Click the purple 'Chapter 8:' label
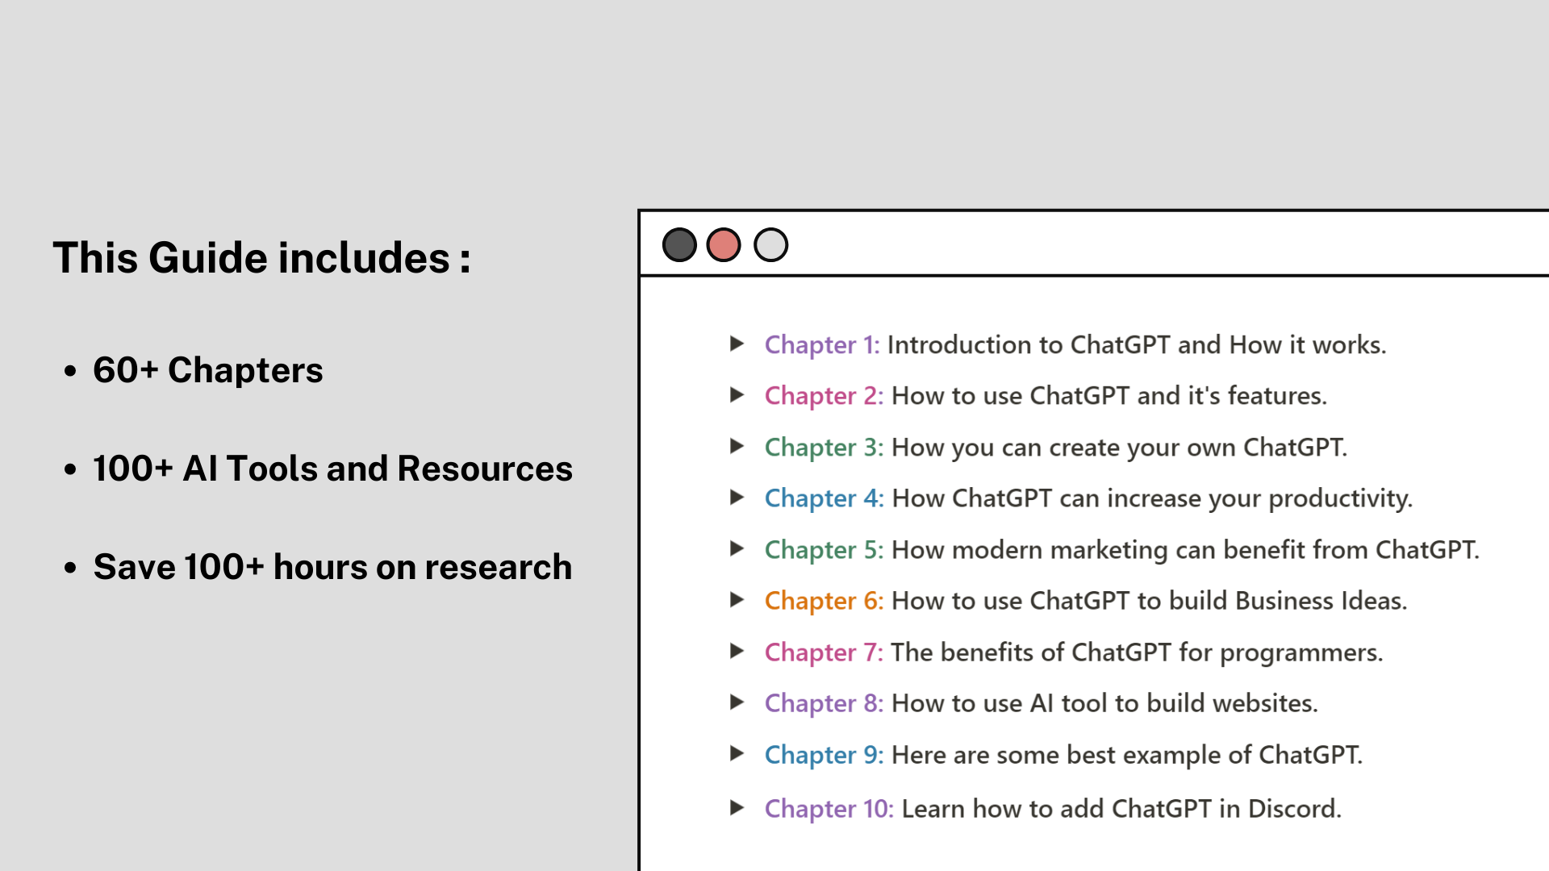 (825, 703)
